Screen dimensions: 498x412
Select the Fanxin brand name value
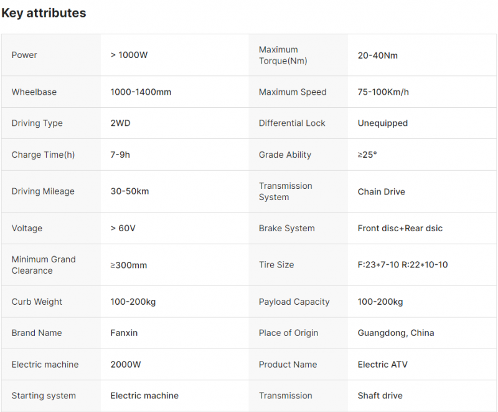pyautogui.click(x=124, y=333)
